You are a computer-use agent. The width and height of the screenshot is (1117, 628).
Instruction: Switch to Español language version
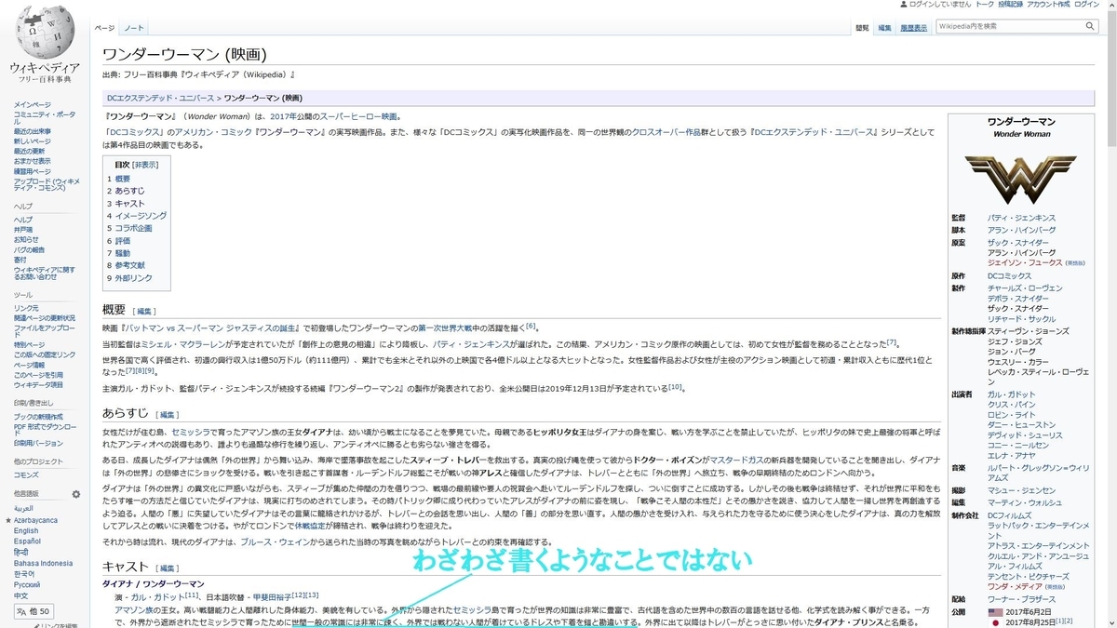27,541
